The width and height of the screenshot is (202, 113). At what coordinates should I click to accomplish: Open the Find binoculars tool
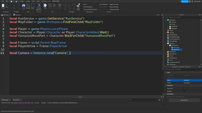24,6
